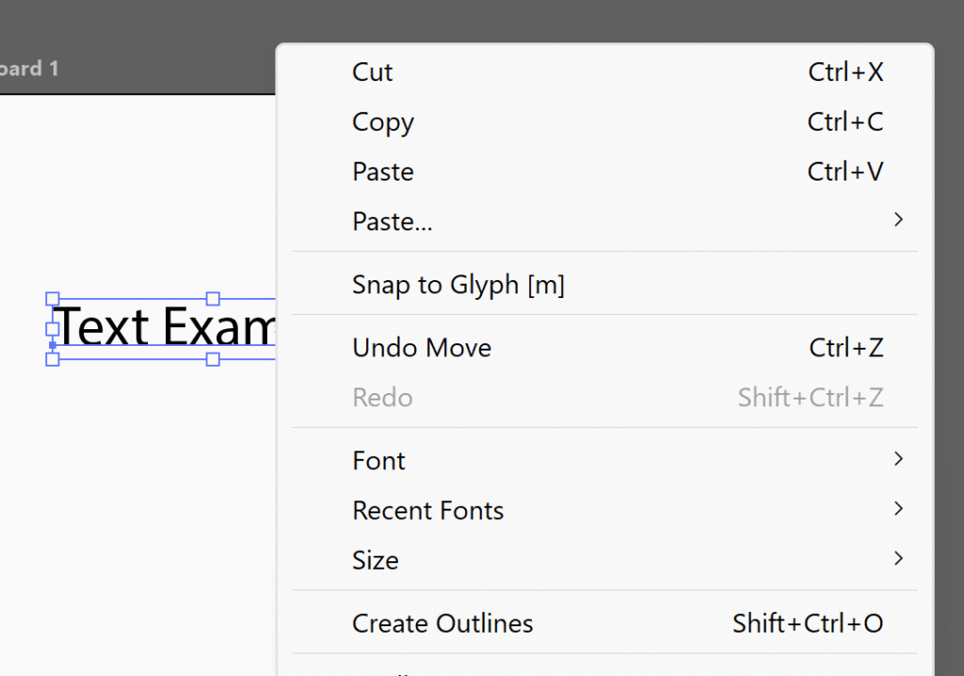This screenshot has height=676, width=964.
Task: Click the artboard name label
Action: [x=28, y=69]
